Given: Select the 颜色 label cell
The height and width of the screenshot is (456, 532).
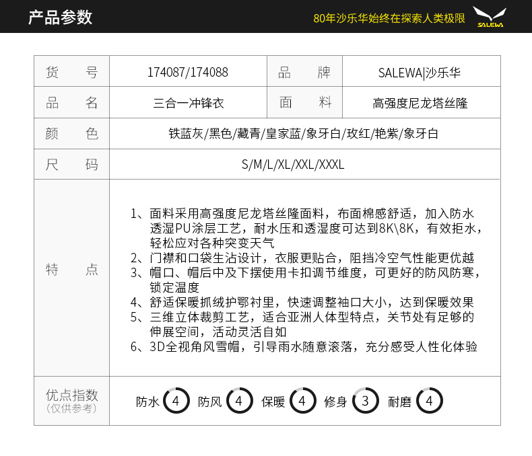Looking at the screenshot, I should click(x=71, y=133).
